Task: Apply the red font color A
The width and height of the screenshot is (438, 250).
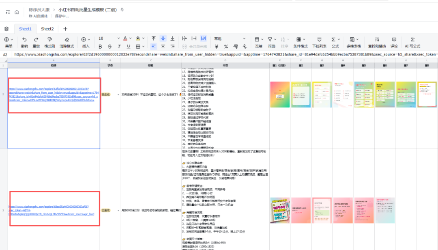Action: click(x=125, y=39)
